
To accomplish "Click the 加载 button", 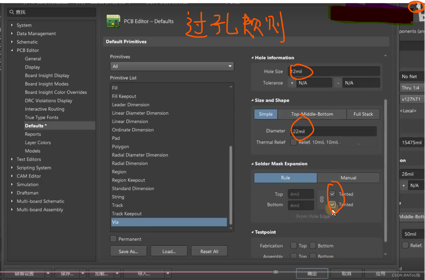I will tap(101, 273).
